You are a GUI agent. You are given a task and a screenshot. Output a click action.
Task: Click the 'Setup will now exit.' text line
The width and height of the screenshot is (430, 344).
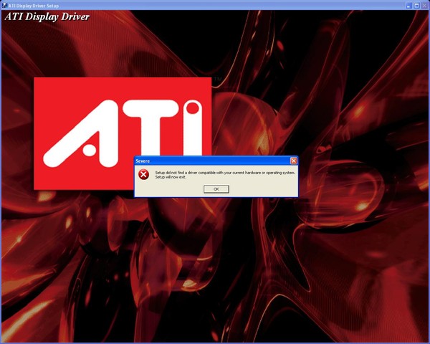[171, 177]
